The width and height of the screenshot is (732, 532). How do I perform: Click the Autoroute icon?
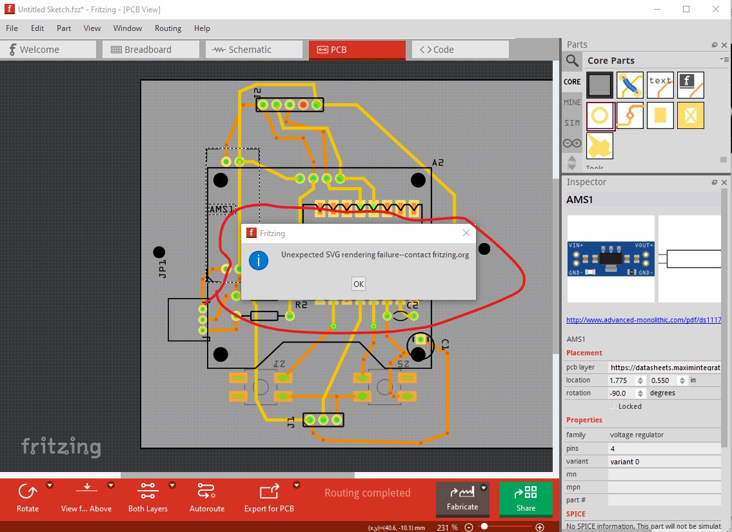tap(206, 491)
